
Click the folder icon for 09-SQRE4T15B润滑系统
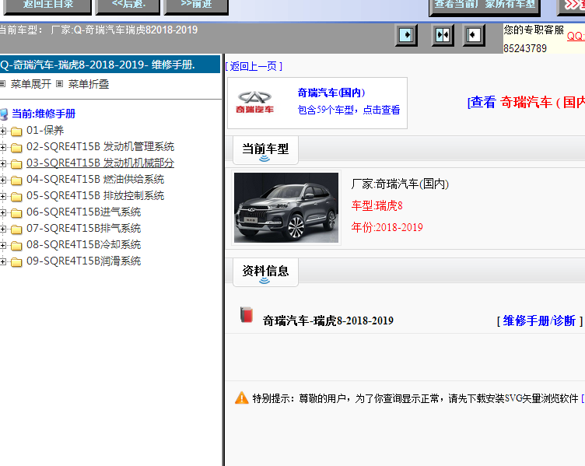[16, 262]
